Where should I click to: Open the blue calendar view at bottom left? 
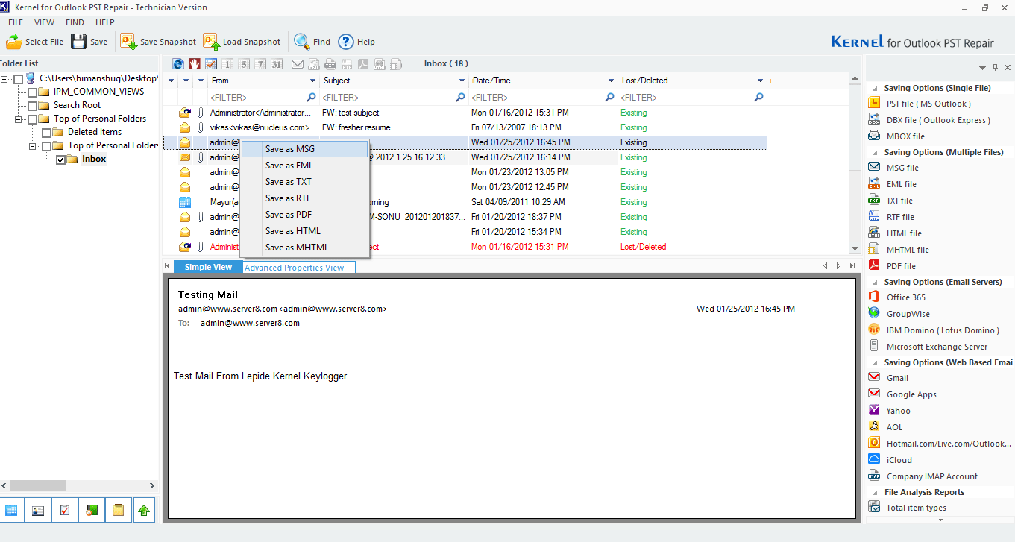click(x=11, y=510)
